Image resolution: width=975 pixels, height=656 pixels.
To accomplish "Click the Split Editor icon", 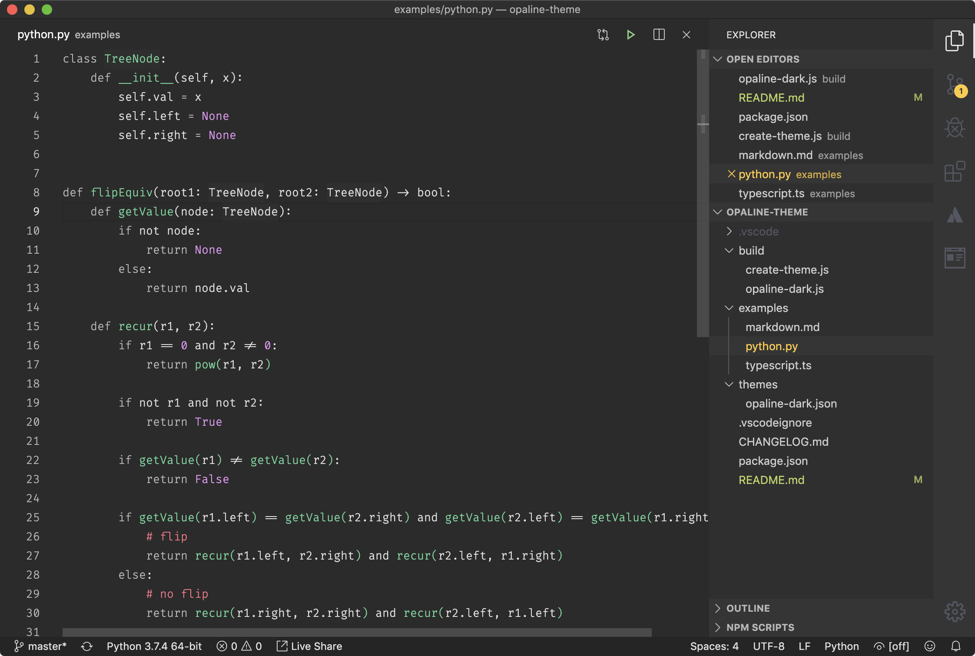I will point(659,35).
